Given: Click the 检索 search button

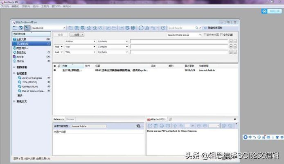Looking at the screenshot, I should [61, 35].
